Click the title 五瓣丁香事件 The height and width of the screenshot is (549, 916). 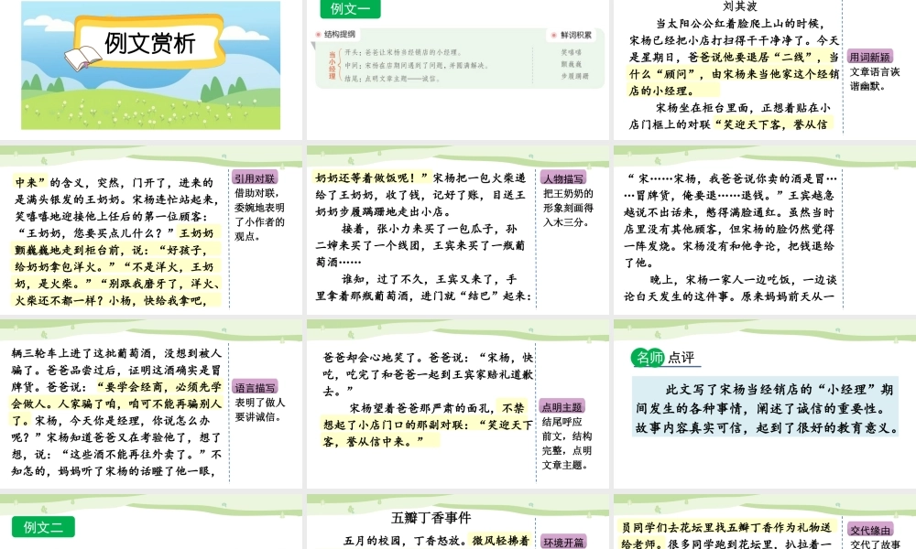click(x=431, y=518)
